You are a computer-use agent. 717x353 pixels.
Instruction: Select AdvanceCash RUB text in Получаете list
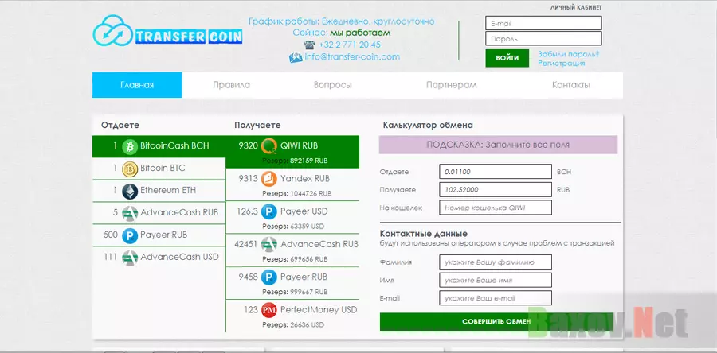coord(319,244)
